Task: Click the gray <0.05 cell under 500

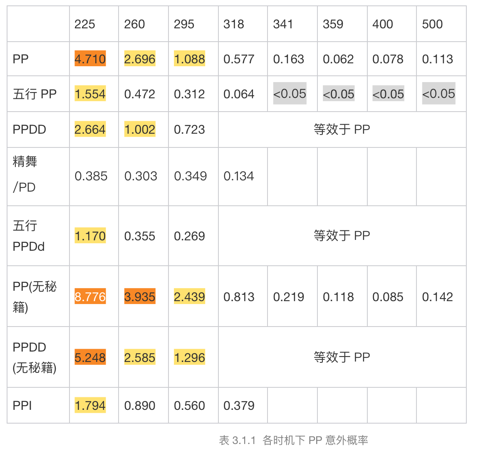Action: pyautogui.click(x=438, y=94)
